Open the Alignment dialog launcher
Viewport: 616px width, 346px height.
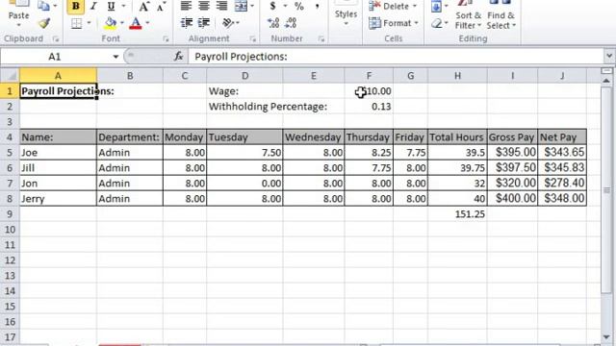point(252,38)
